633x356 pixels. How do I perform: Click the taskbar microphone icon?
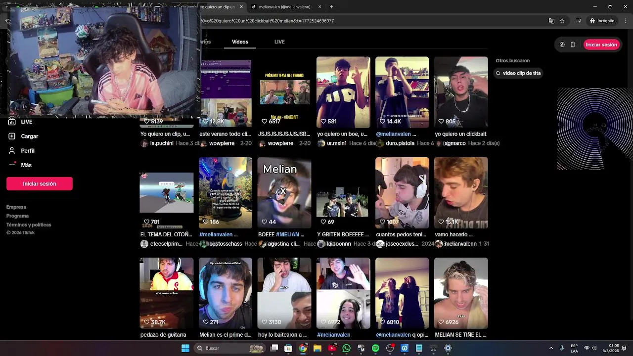[x=562, y=348]
